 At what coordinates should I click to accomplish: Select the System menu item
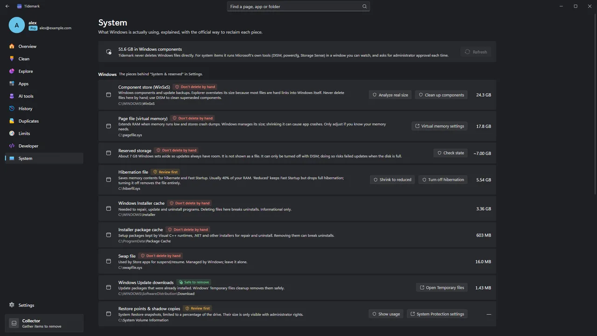tap(44, 159)
